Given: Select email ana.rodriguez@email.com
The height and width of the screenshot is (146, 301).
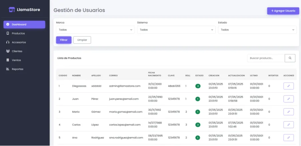Looking at the screenshot, I should point(126,138).
